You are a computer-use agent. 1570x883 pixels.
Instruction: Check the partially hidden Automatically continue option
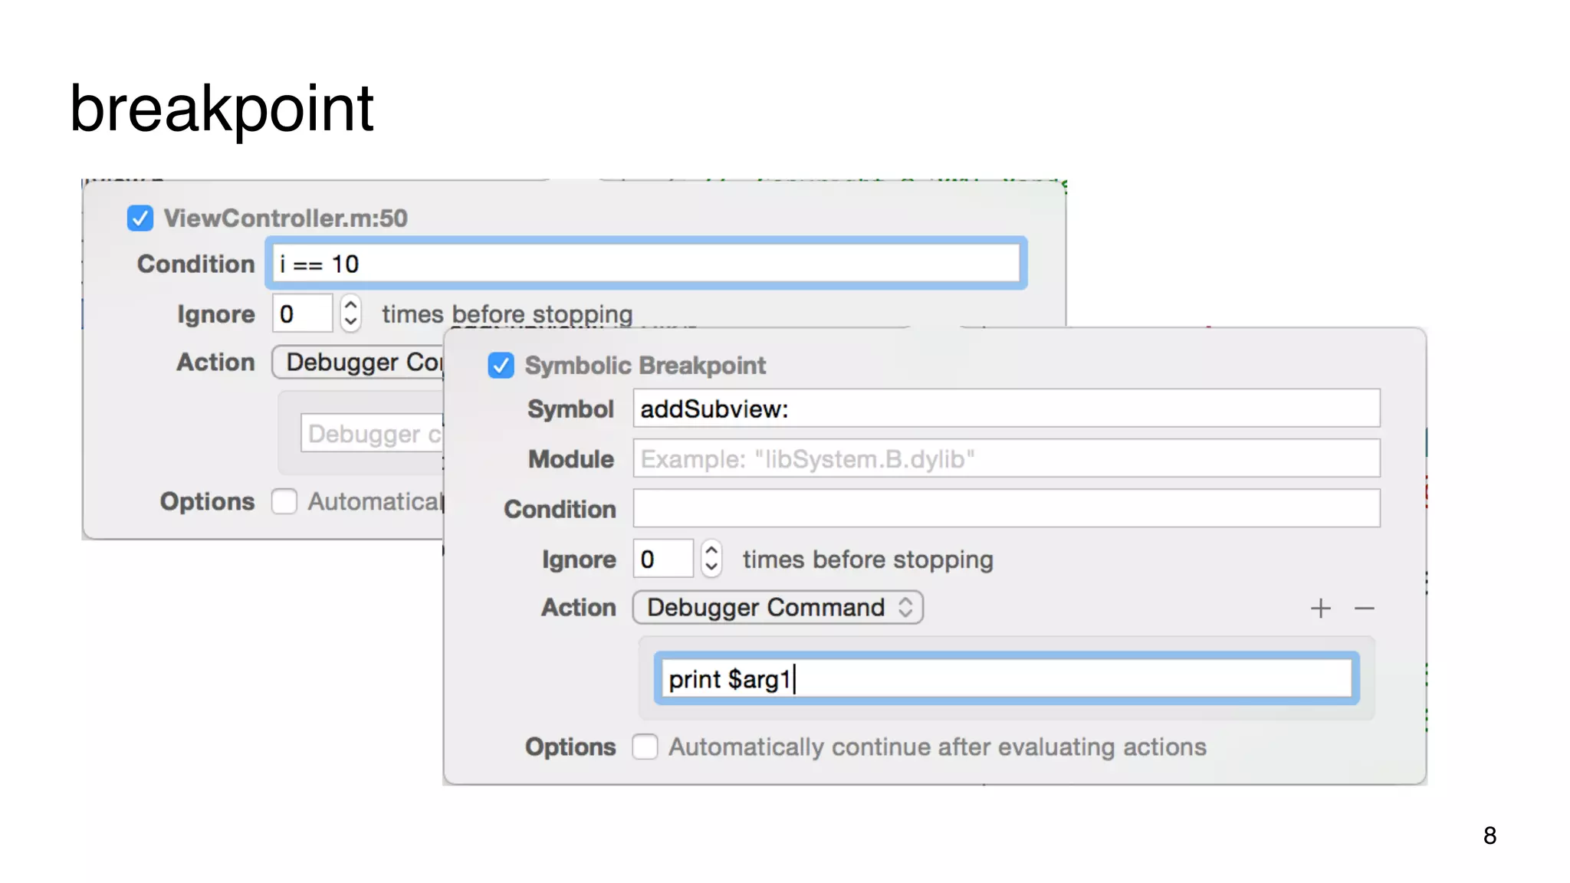(x=284, y=501)
